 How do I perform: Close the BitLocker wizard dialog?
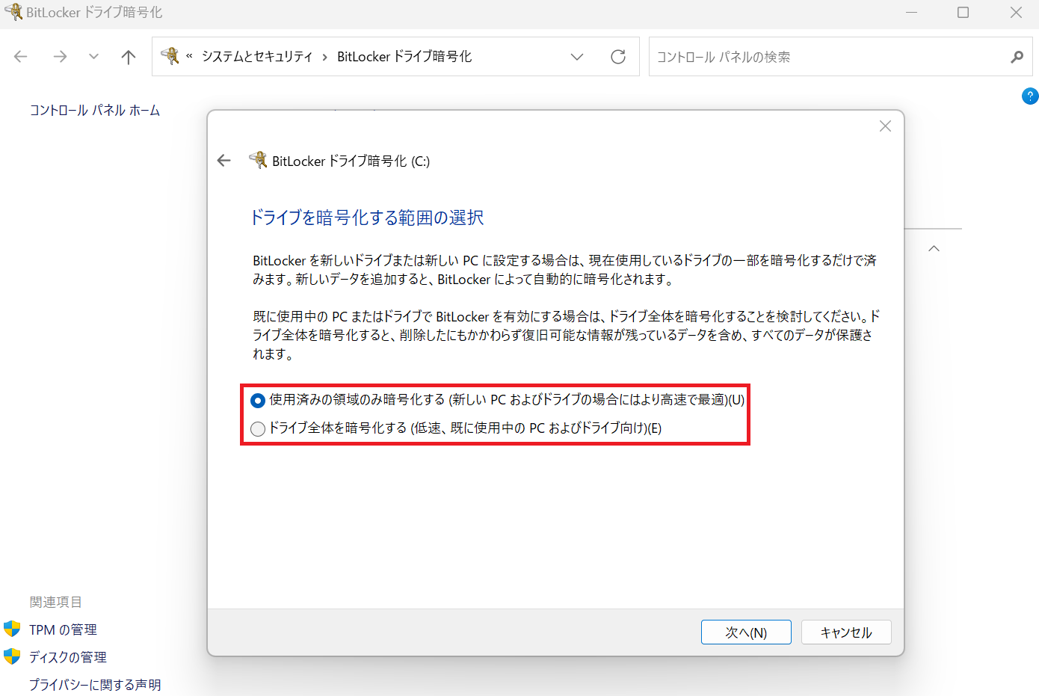click(885, 126)
